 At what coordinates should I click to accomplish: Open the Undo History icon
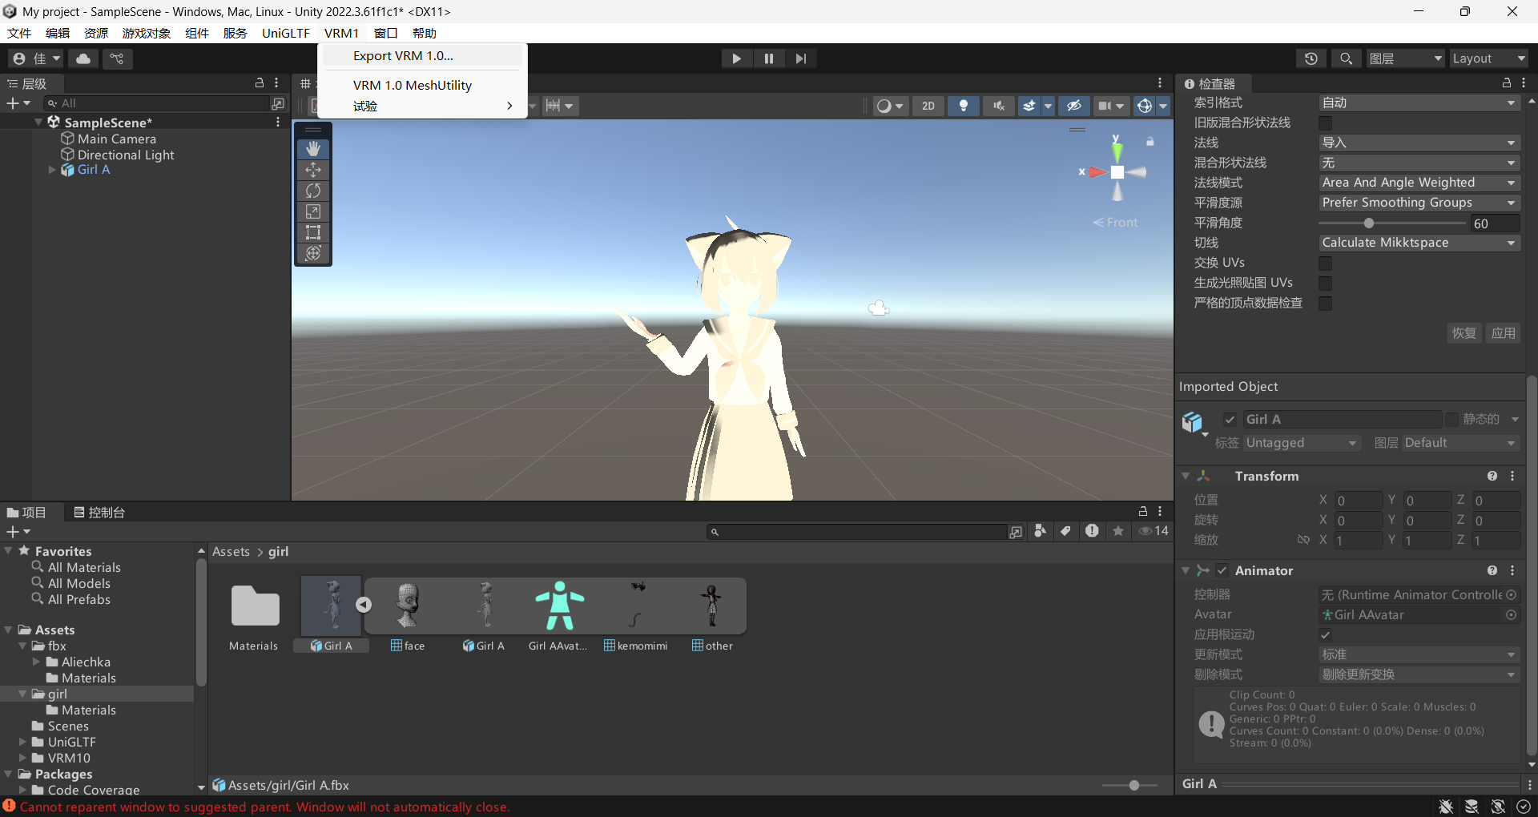[1311, 58]
